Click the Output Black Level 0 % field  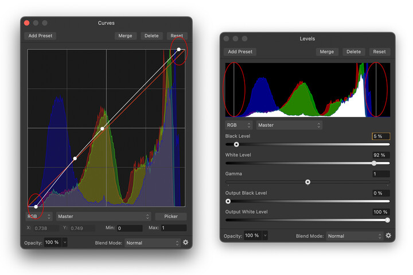click(381, 193)
